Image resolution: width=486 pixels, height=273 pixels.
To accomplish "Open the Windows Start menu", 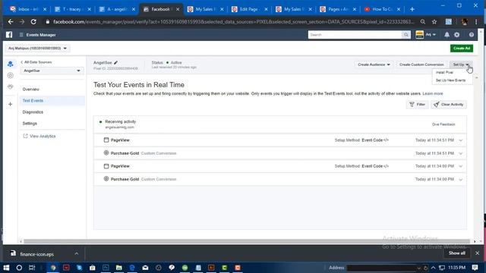I will (6, 268).
